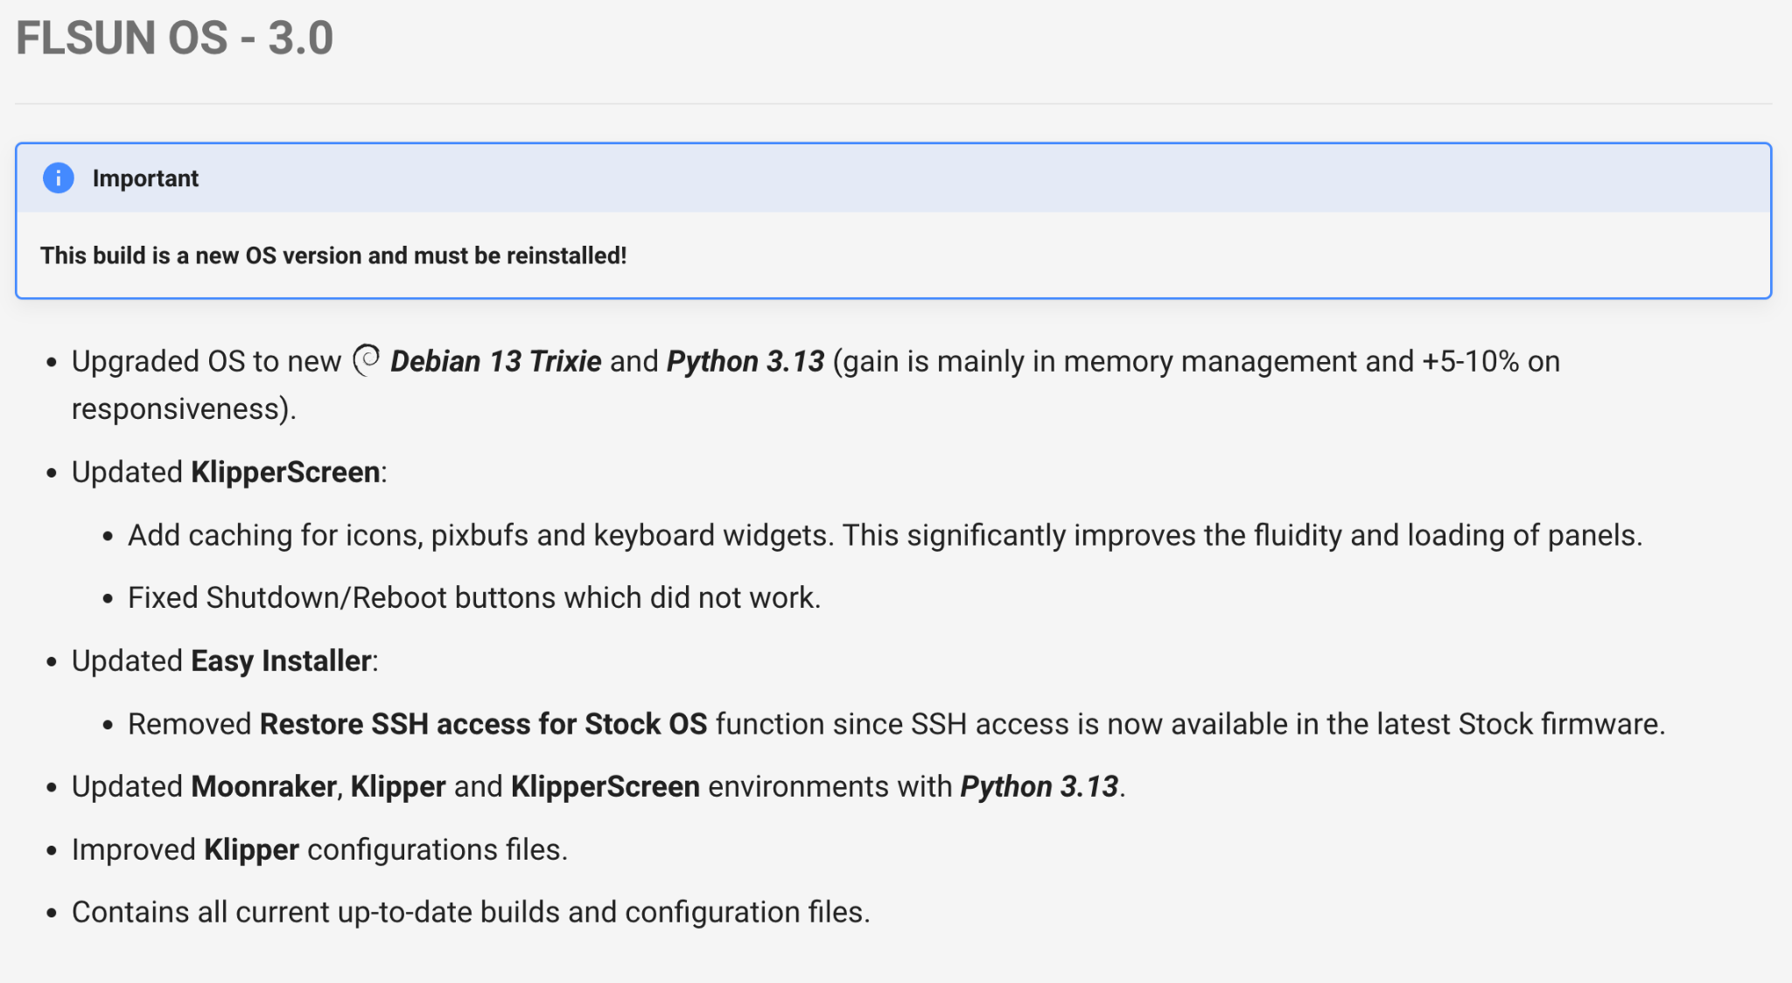Click KlipperScreen in the environments line
Image resolution: width=1792 pixels, height=983 pixels.
coord(605,787)
